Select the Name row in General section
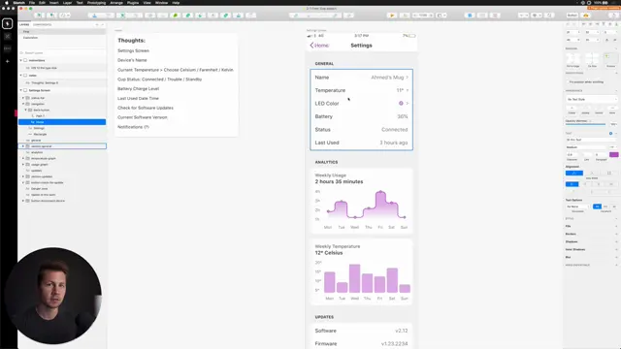Image resolution: width=621 pixels, height=349 pixels. click(x=361, y=78)
